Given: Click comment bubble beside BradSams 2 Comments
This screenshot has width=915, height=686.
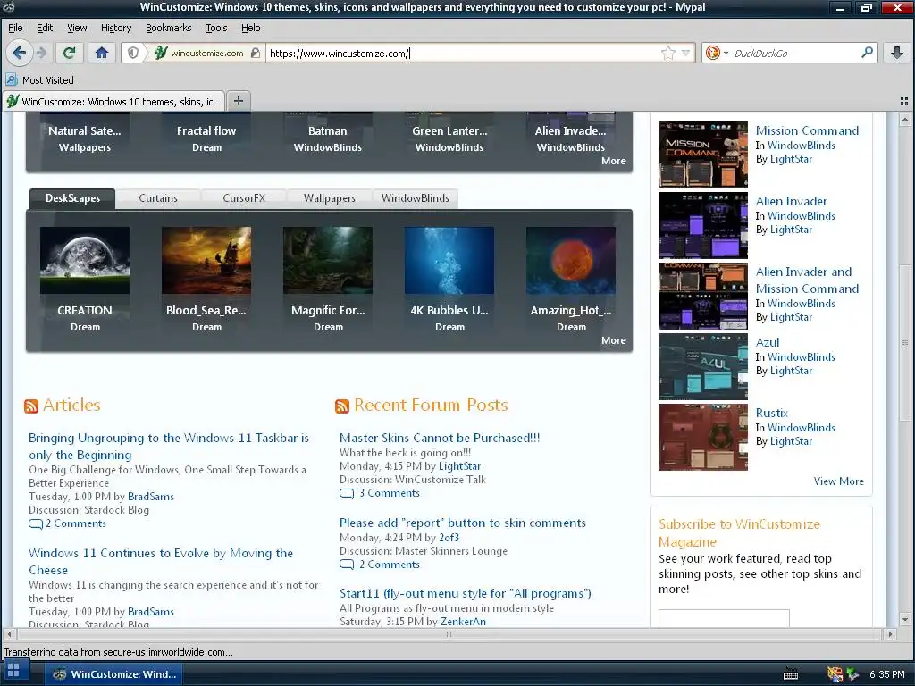Looking at the screenshot, I should pyautogui.click(x=36, y=523).
